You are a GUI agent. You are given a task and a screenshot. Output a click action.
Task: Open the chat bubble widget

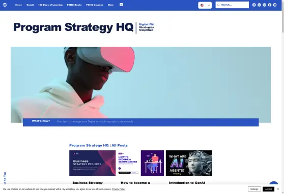point(274,183)
